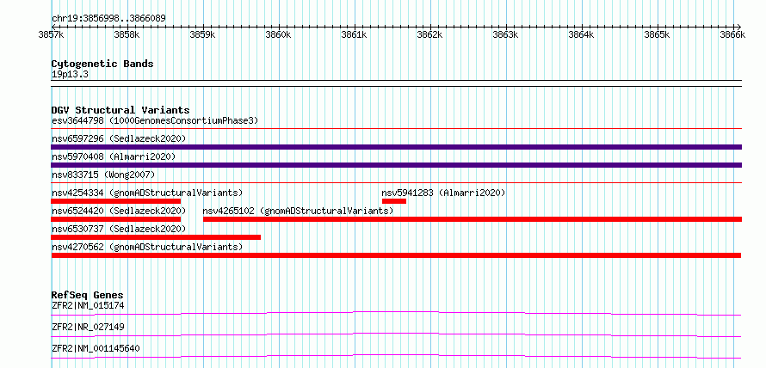The width and height of the screenshot is (766, 368).
Task: Open gene transcript ZFR2|NM_001145640 label
Action: point(96,348)
